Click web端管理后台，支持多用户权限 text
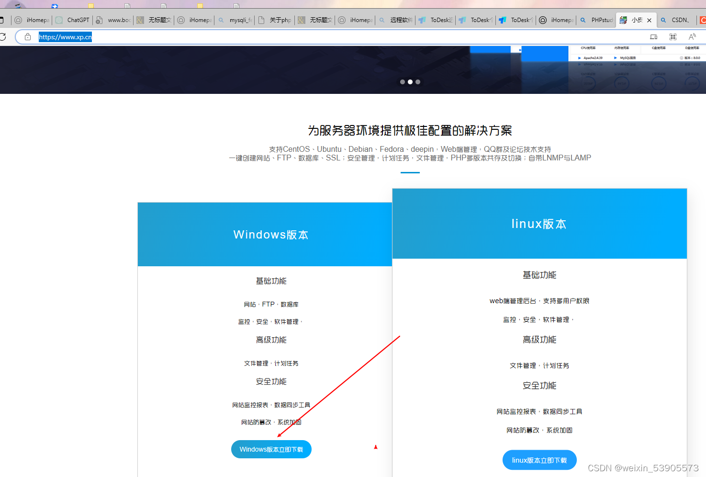Viewport: 706px width, 477px height. (x=539, y=301)
